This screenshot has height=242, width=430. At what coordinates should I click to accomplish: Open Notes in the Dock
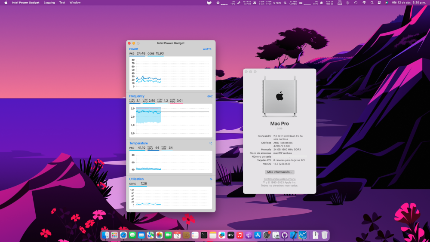point(213,235)
